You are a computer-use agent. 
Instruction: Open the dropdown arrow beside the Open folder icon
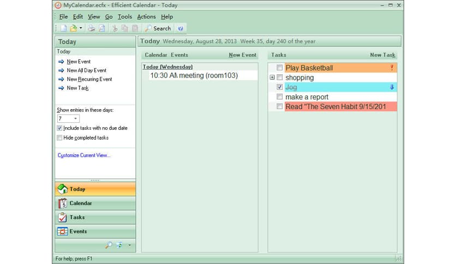[81, 28]
